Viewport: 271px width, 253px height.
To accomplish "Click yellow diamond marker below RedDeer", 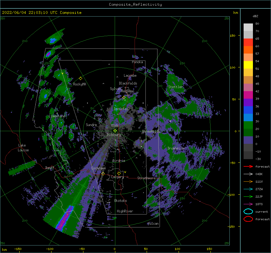I will (x=124, y=98).
